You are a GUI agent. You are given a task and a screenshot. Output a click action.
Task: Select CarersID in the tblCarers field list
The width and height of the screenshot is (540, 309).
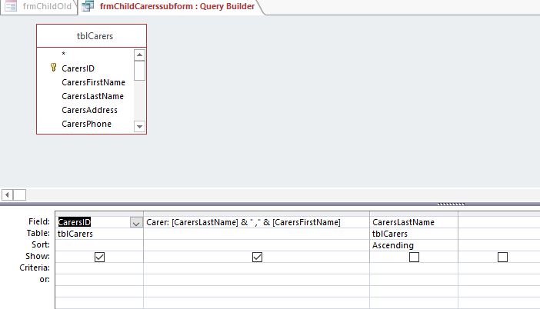click(x=78, y=68)
